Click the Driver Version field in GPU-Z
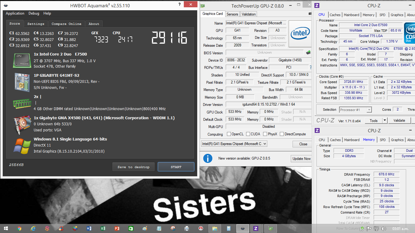Screen dimensions: 415x233 [x=269, y=104]
